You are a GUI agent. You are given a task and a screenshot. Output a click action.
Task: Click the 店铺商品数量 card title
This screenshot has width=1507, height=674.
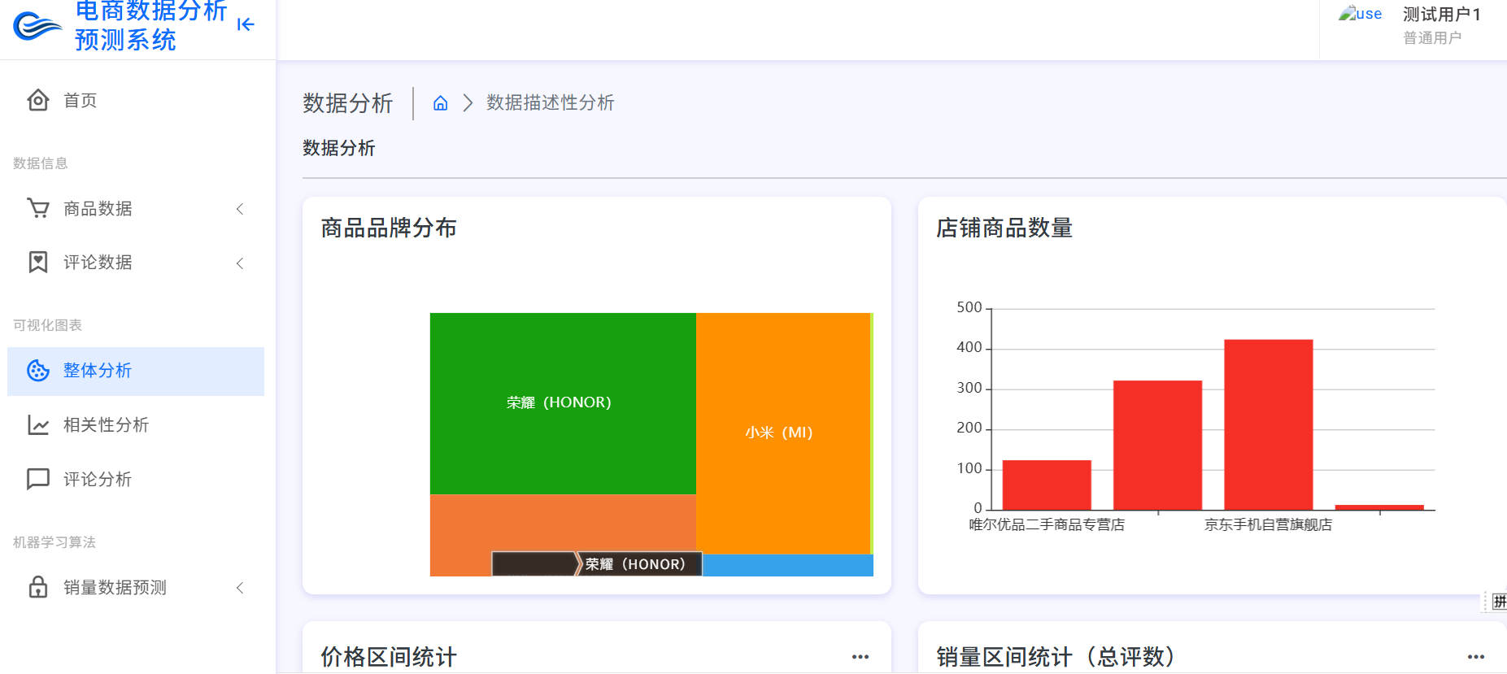[1004, 228]
